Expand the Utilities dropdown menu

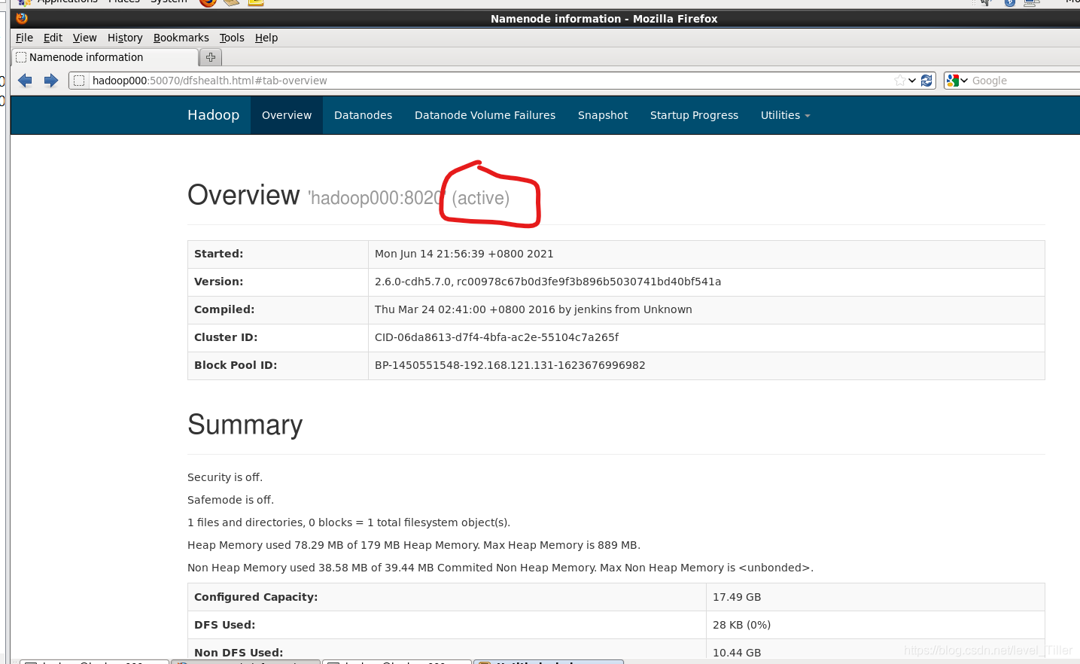tap(785, 115)
